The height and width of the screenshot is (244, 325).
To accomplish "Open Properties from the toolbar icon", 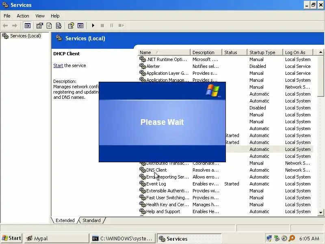I will (x=39, y=26).
